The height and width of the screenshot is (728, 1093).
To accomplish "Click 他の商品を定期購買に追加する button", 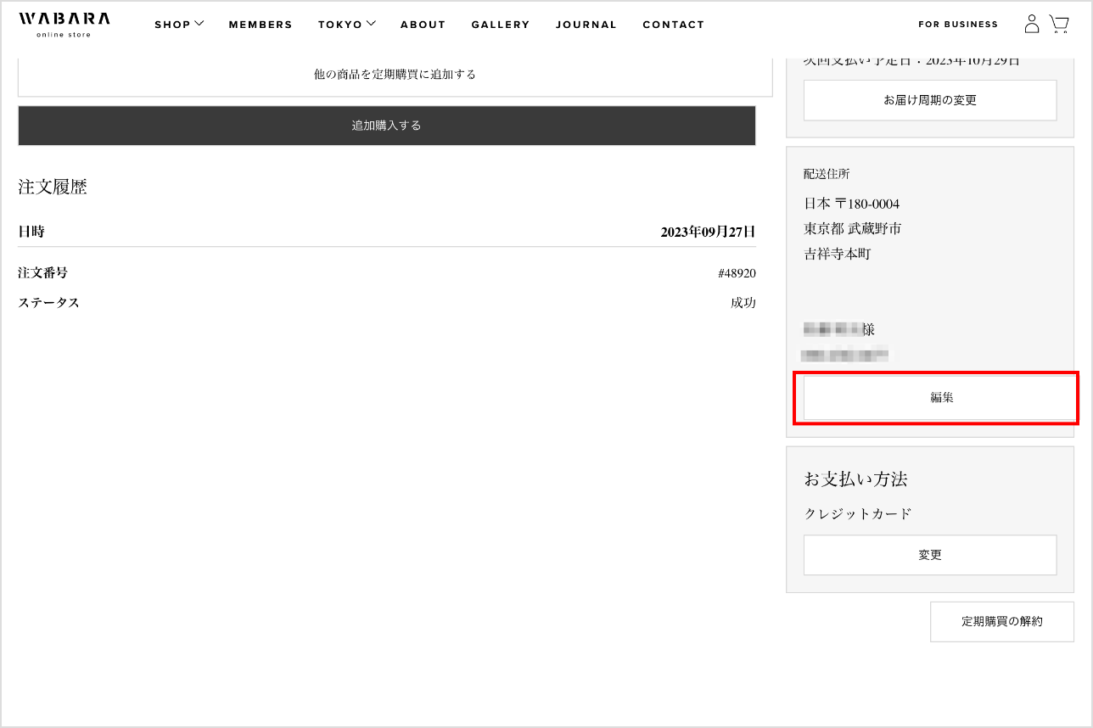I will [395, 75].
